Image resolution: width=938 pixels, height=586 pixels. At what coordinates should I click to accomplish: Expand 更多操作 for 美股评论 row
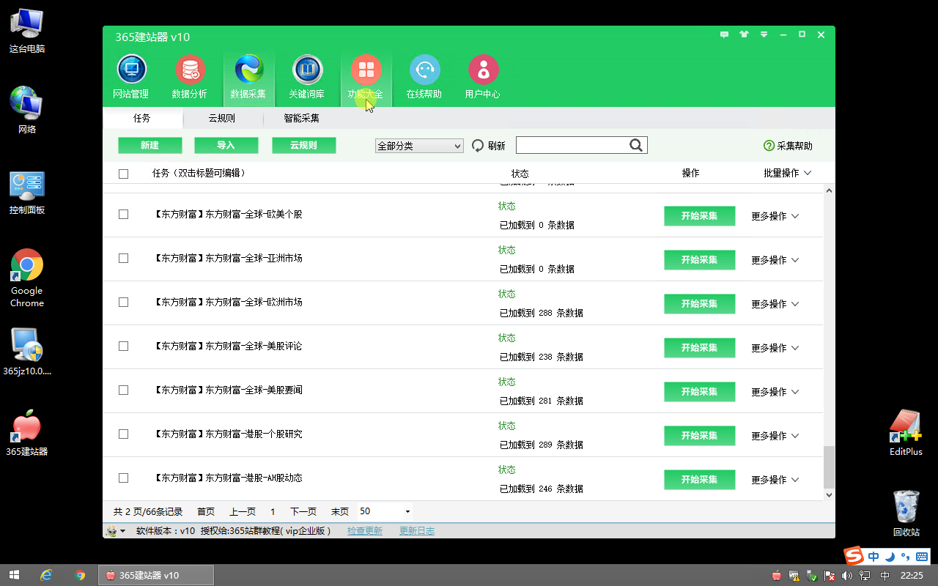click(x=775, y=348)
